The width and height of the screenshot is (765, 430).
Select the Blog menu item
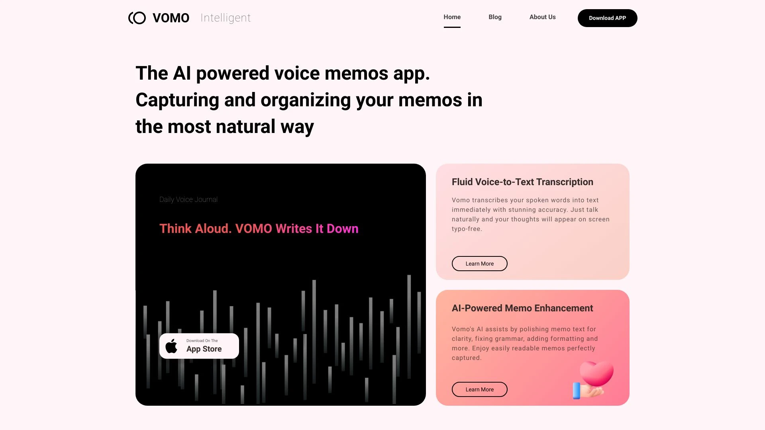(495, 17)
